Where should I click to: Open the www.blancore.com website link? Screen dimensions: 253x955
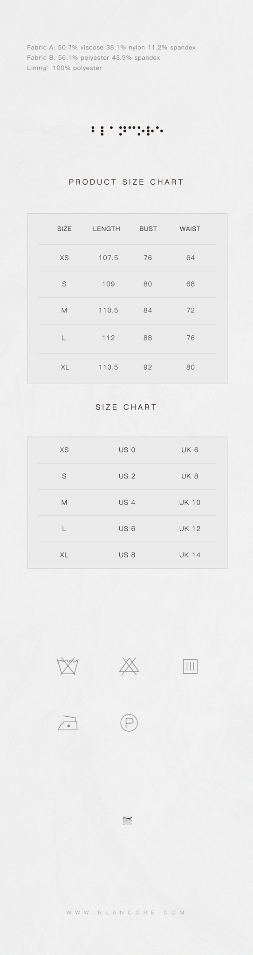tap(126, 912)
